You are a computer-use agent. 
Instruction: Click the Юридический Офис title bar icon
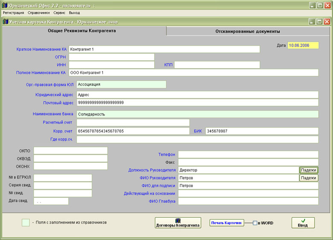5,5
